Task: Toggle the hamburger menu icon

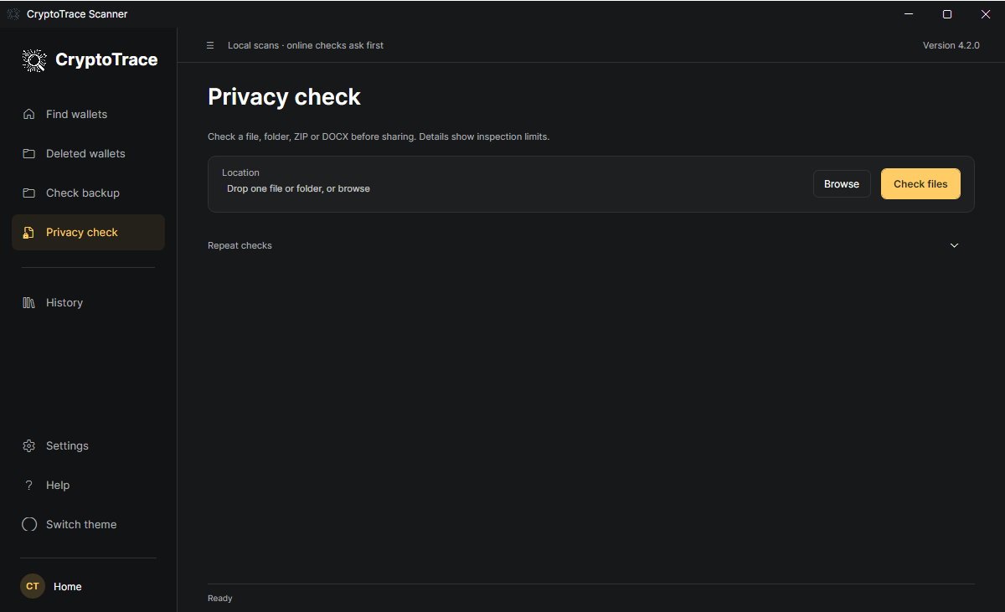Action: pos(210,45)
